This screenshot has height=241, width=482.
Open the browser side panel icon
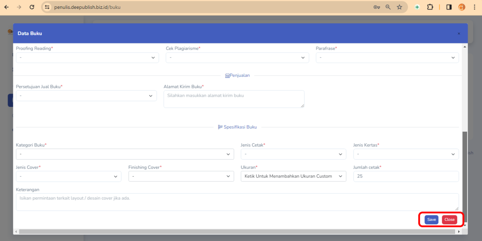pyautogui.click(x=449, y=7)
